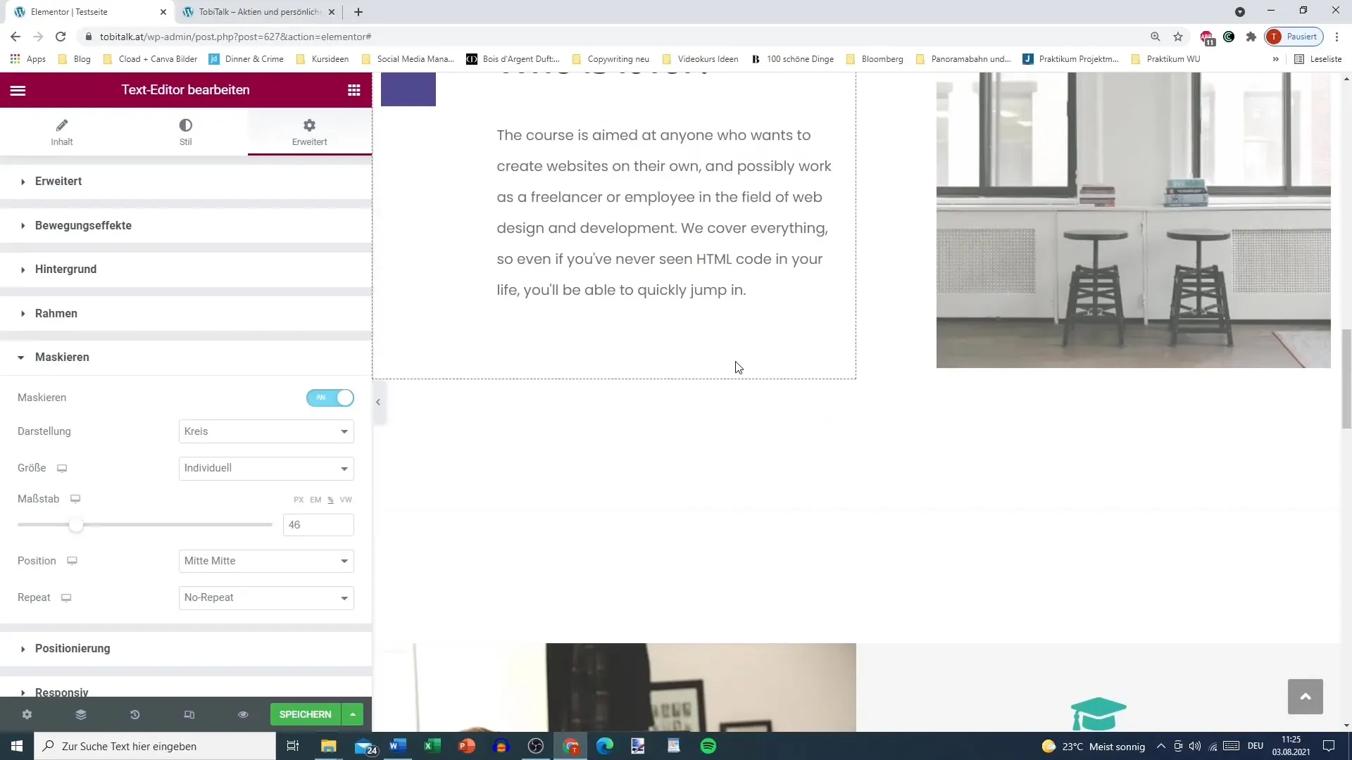Click the Maßstab slider handle

click(x=76, y=525)
